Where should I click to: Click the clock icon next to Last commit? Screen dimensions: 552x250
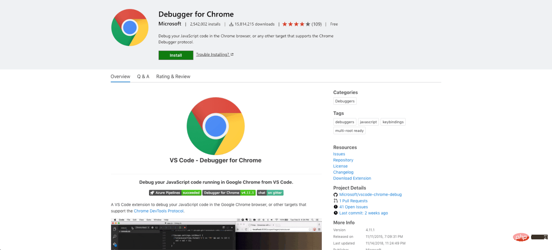[x=336, y=213]
